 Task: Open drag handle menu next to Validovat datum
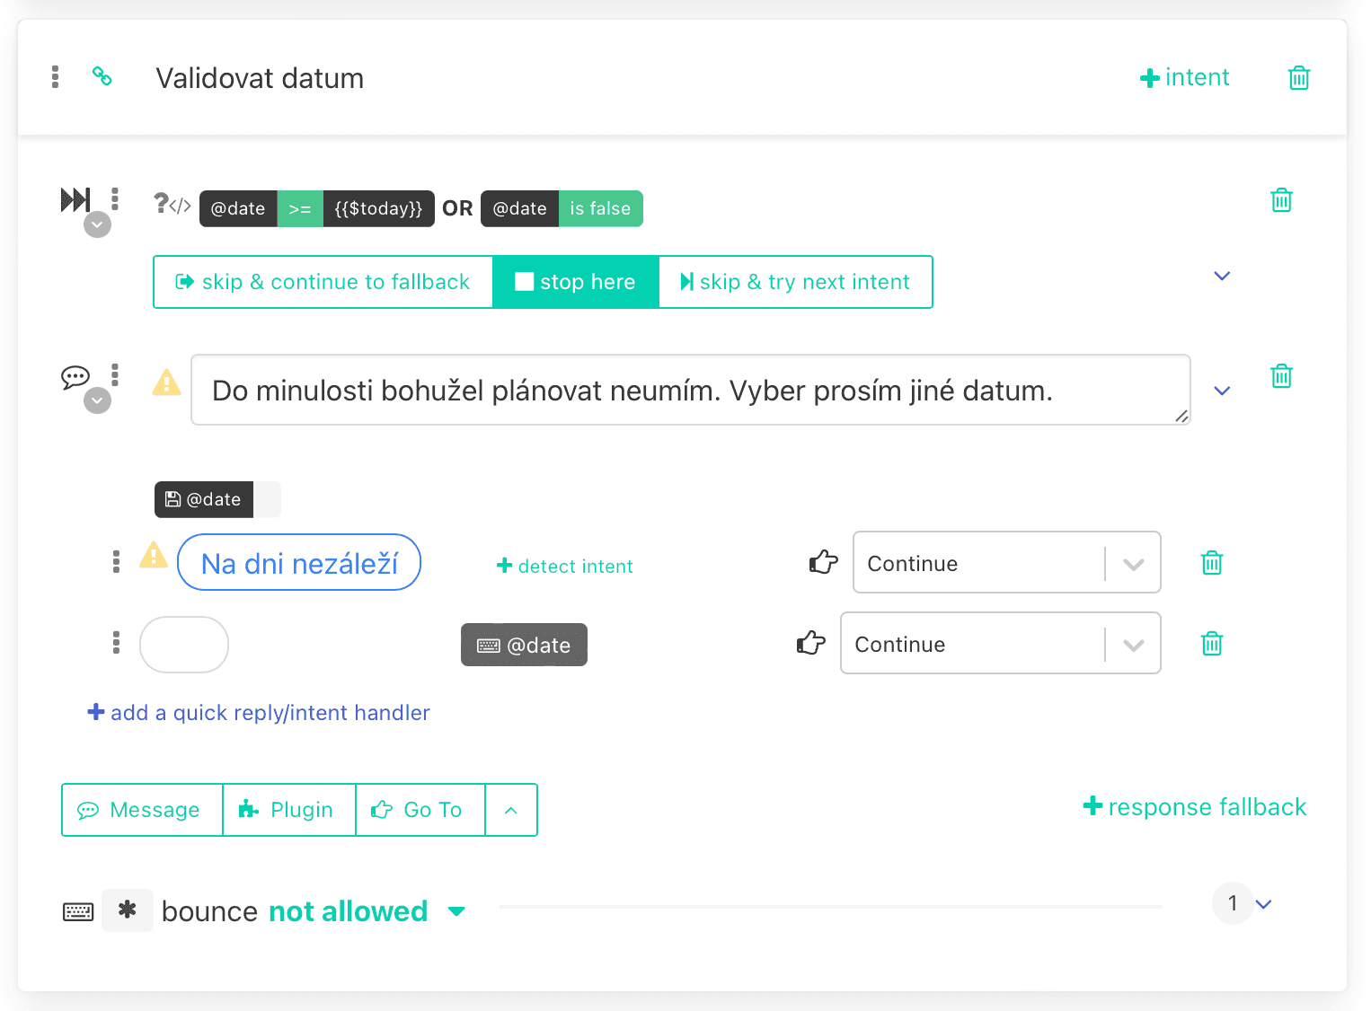56,77
